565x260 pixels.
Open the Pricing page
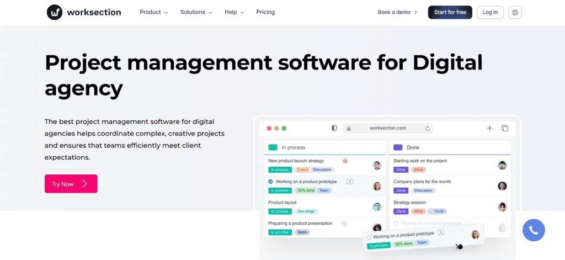265,12
